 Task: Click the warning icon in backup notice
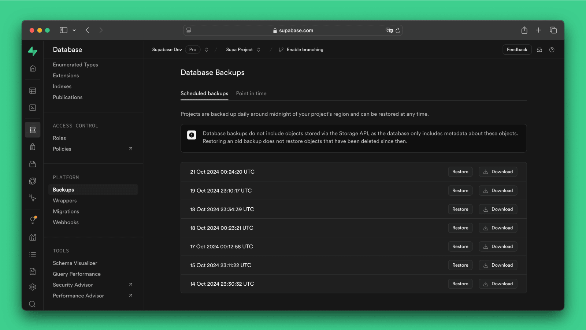pyautogui.click(x=192, y=135)
